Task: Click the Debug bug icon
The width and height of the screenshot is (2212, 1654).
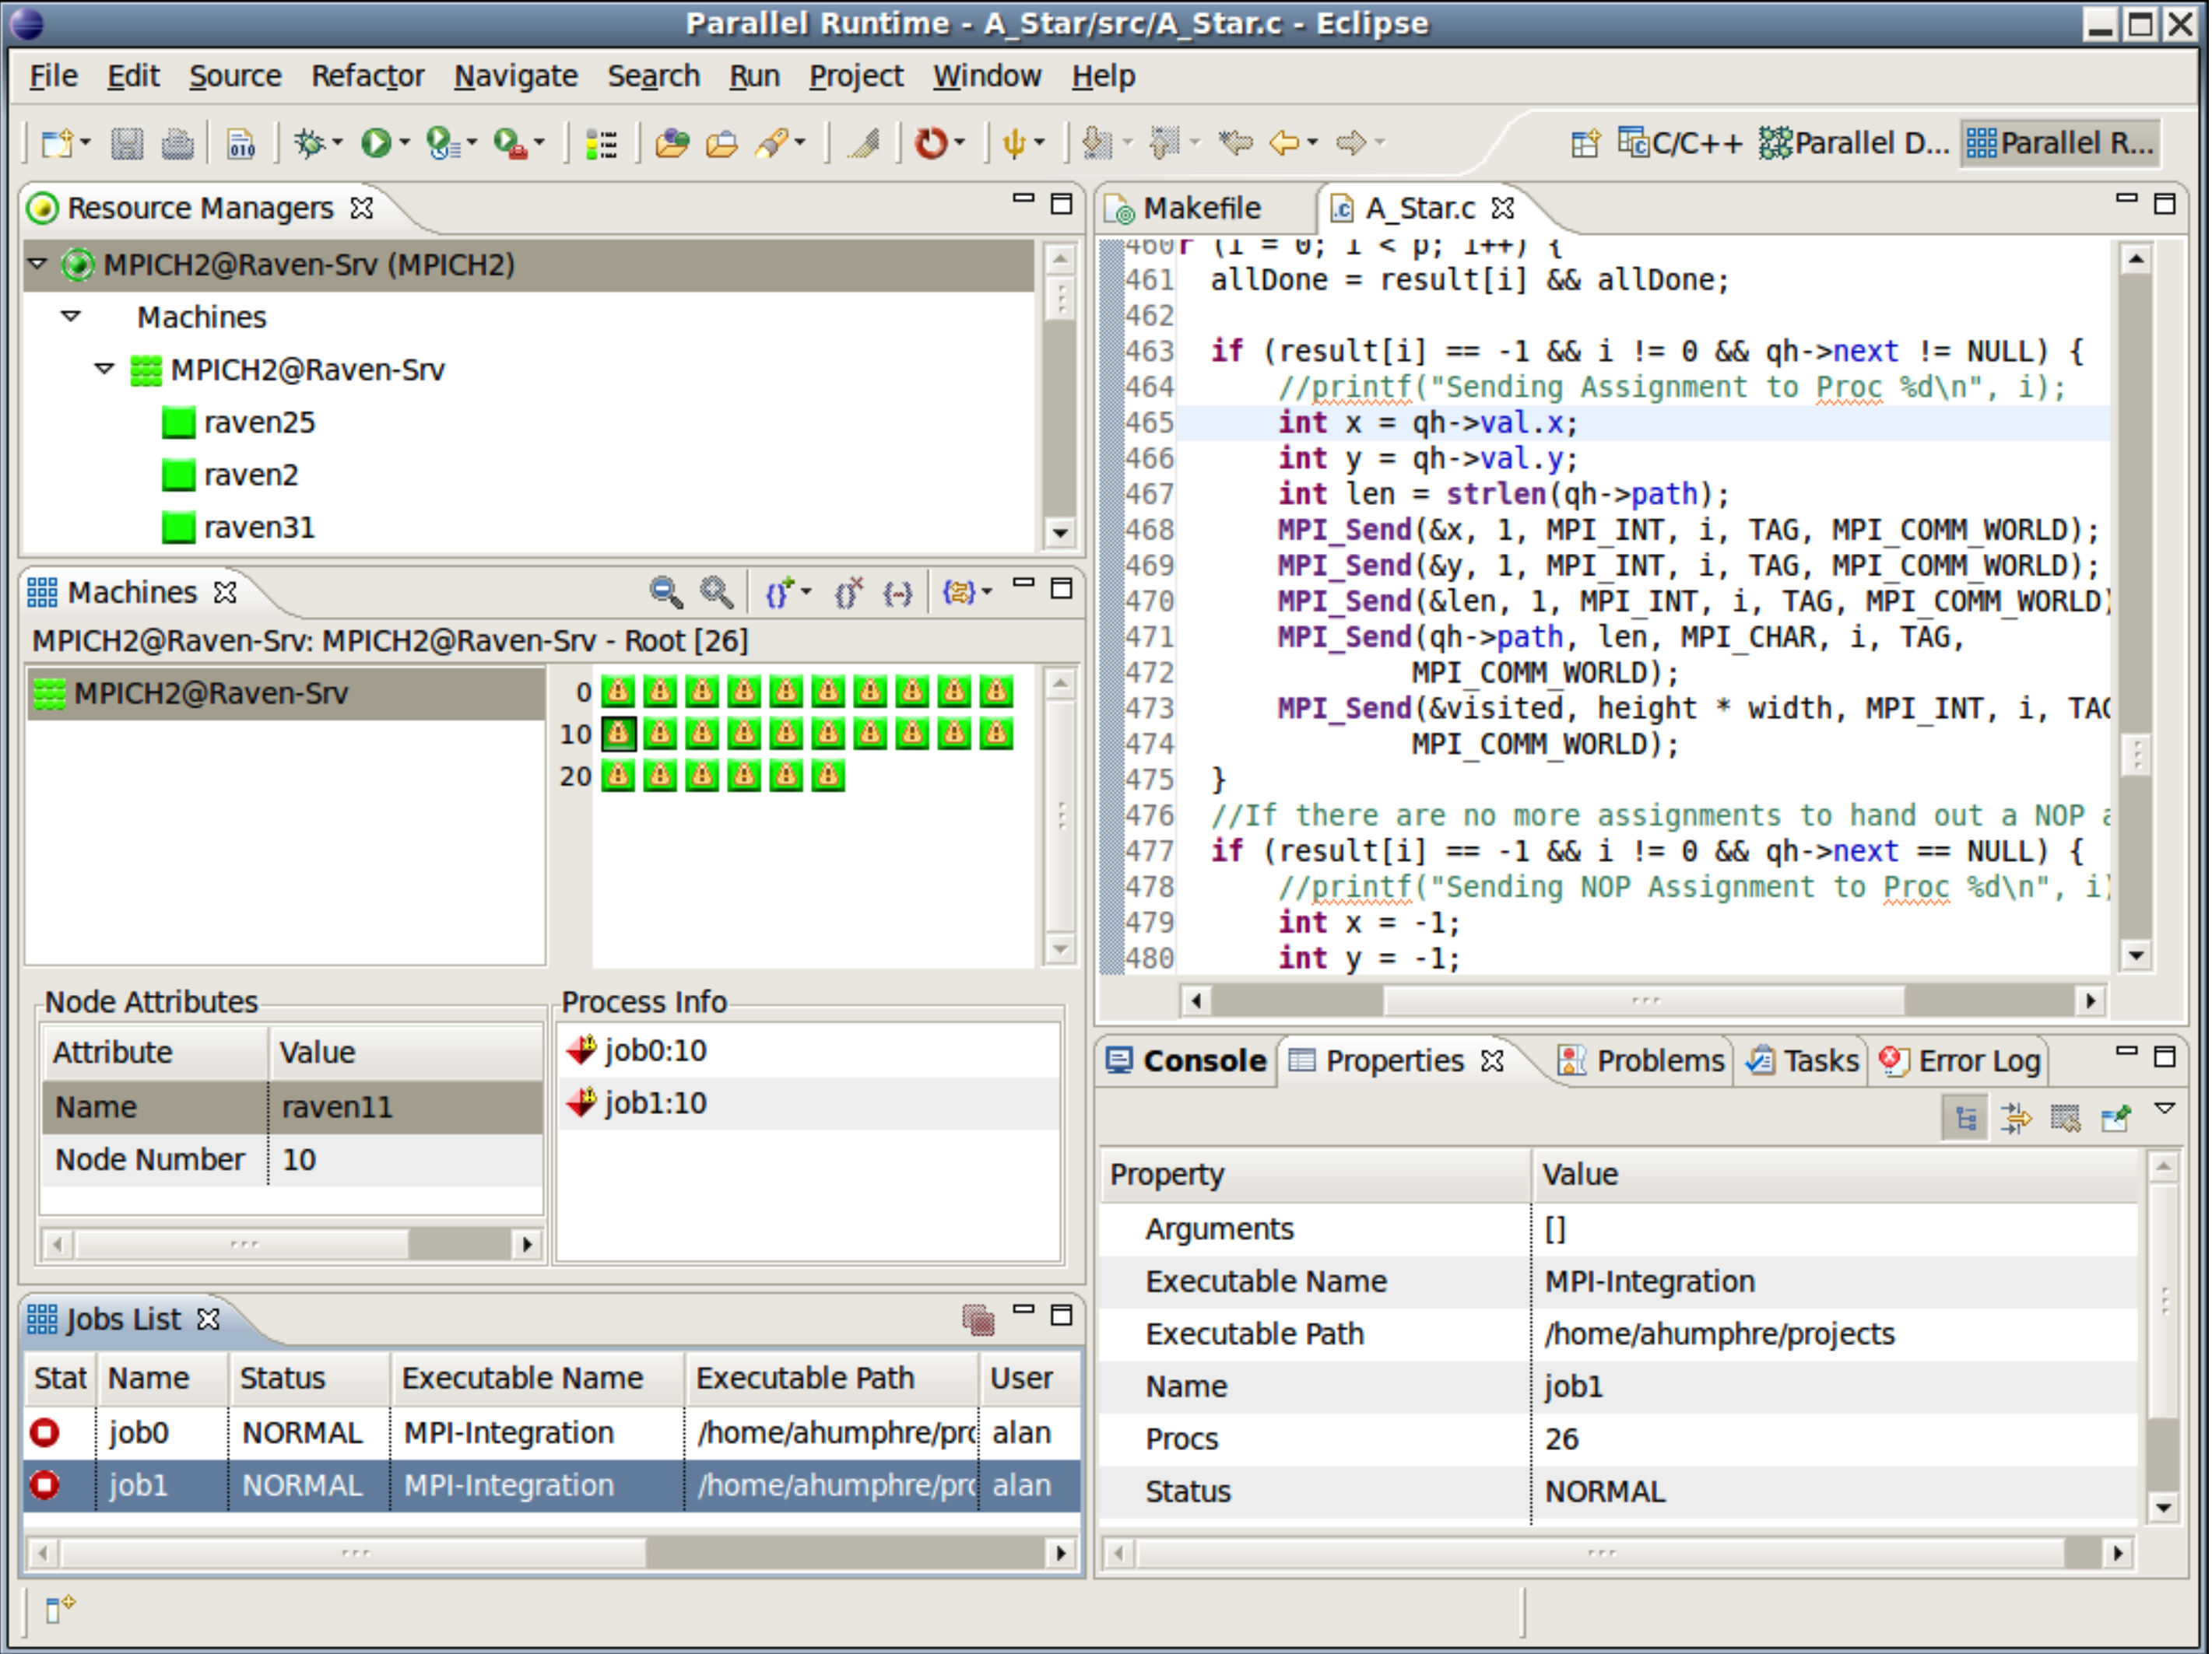Action: 310,144
